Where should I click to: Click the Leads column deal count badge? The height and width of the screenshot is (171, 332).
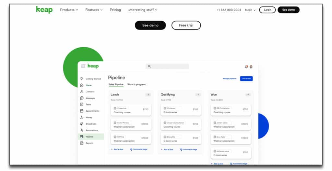point(148,94)
